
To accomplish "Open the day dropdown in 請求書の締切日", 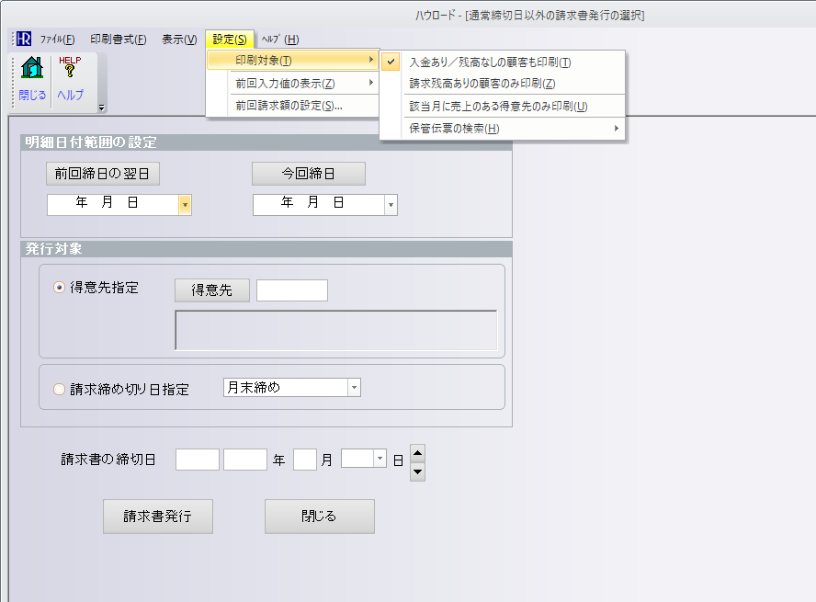I will (380, 458).
